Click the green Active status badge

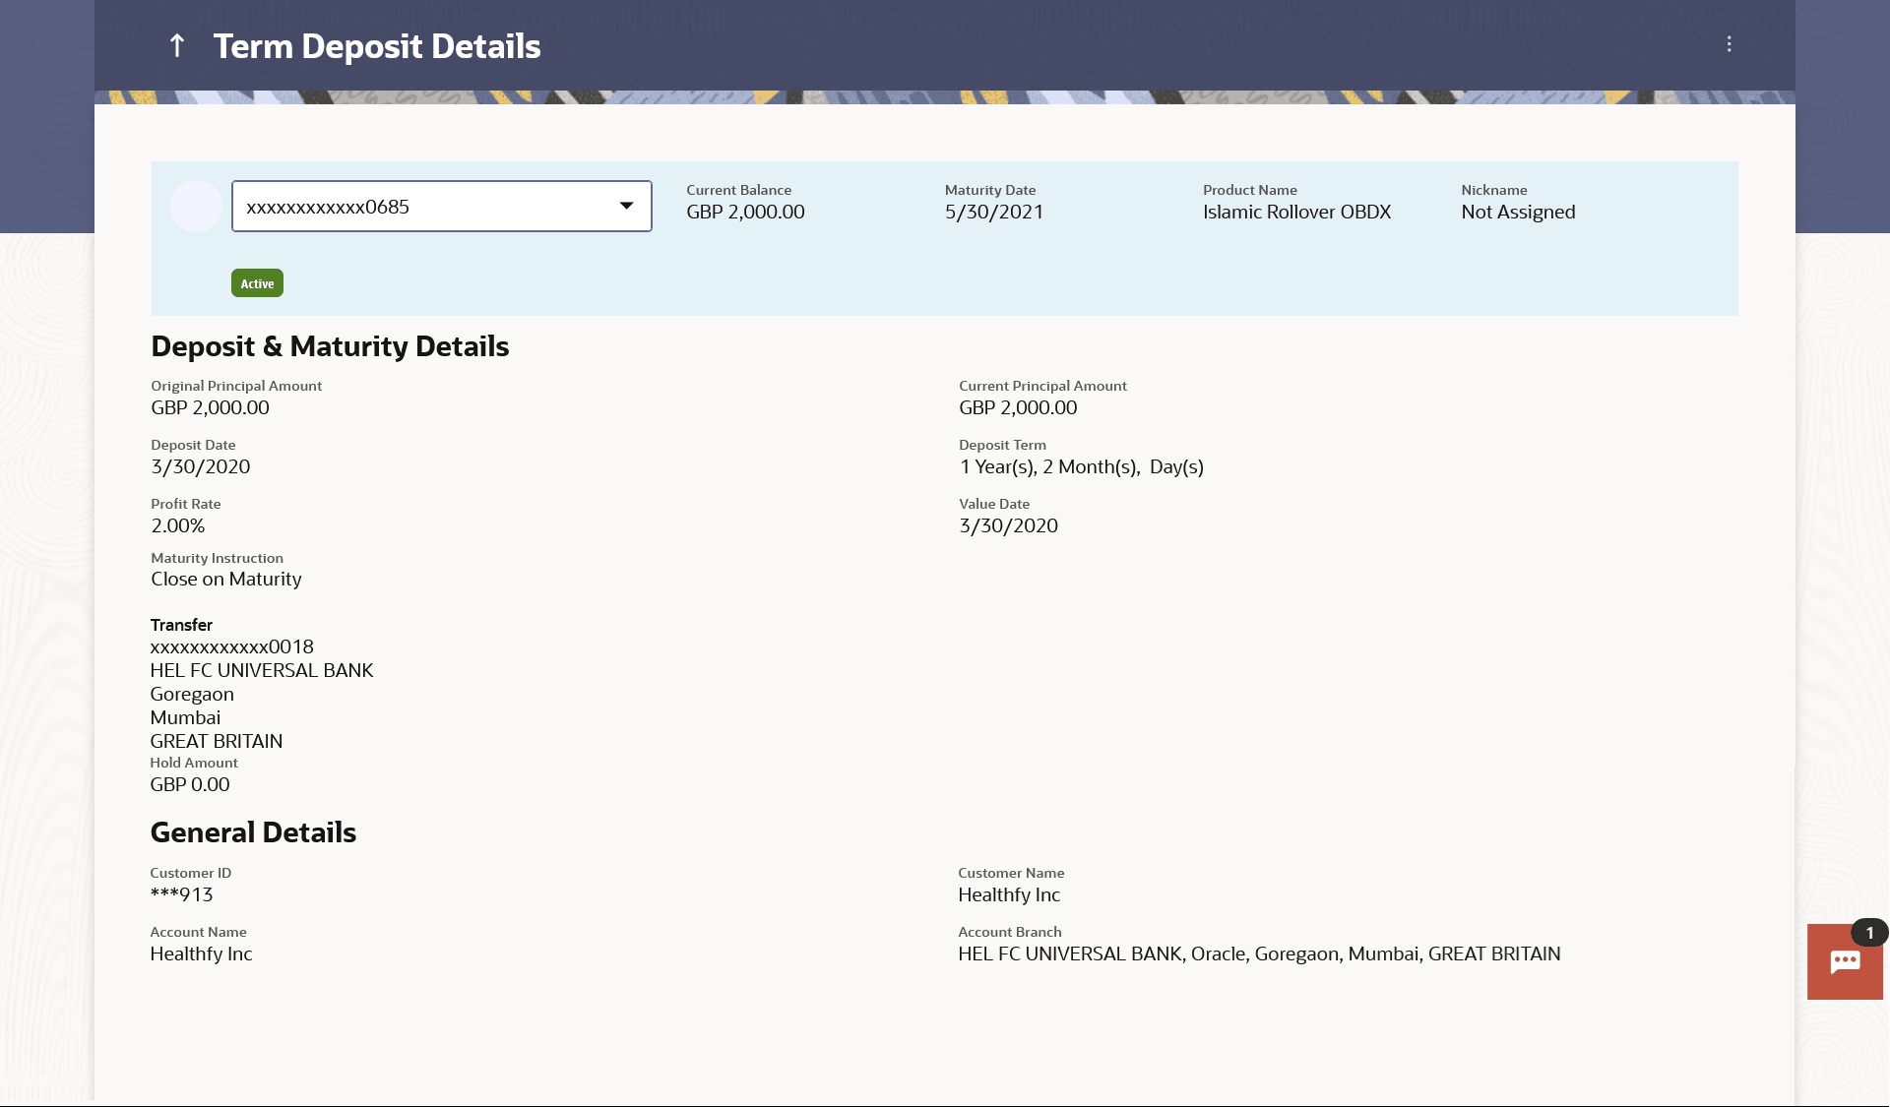coord(257,283)
